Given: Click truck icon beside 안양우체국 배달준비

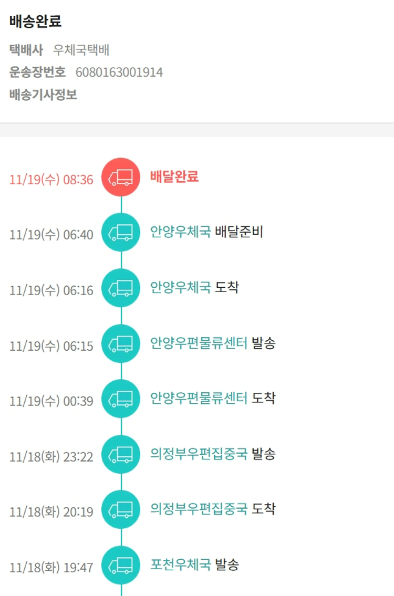Looking at the screenshot, I should (121, 233).
